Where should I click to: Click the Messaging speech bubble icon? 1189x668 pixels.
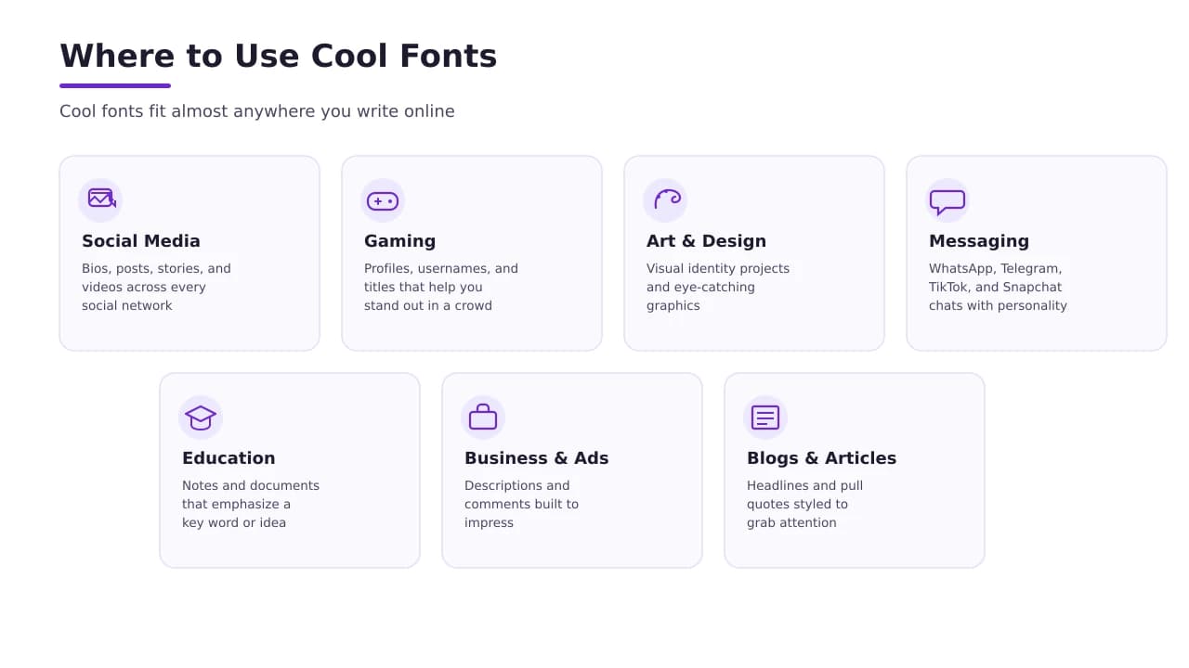pyautogui.click(x=947, y=202)
